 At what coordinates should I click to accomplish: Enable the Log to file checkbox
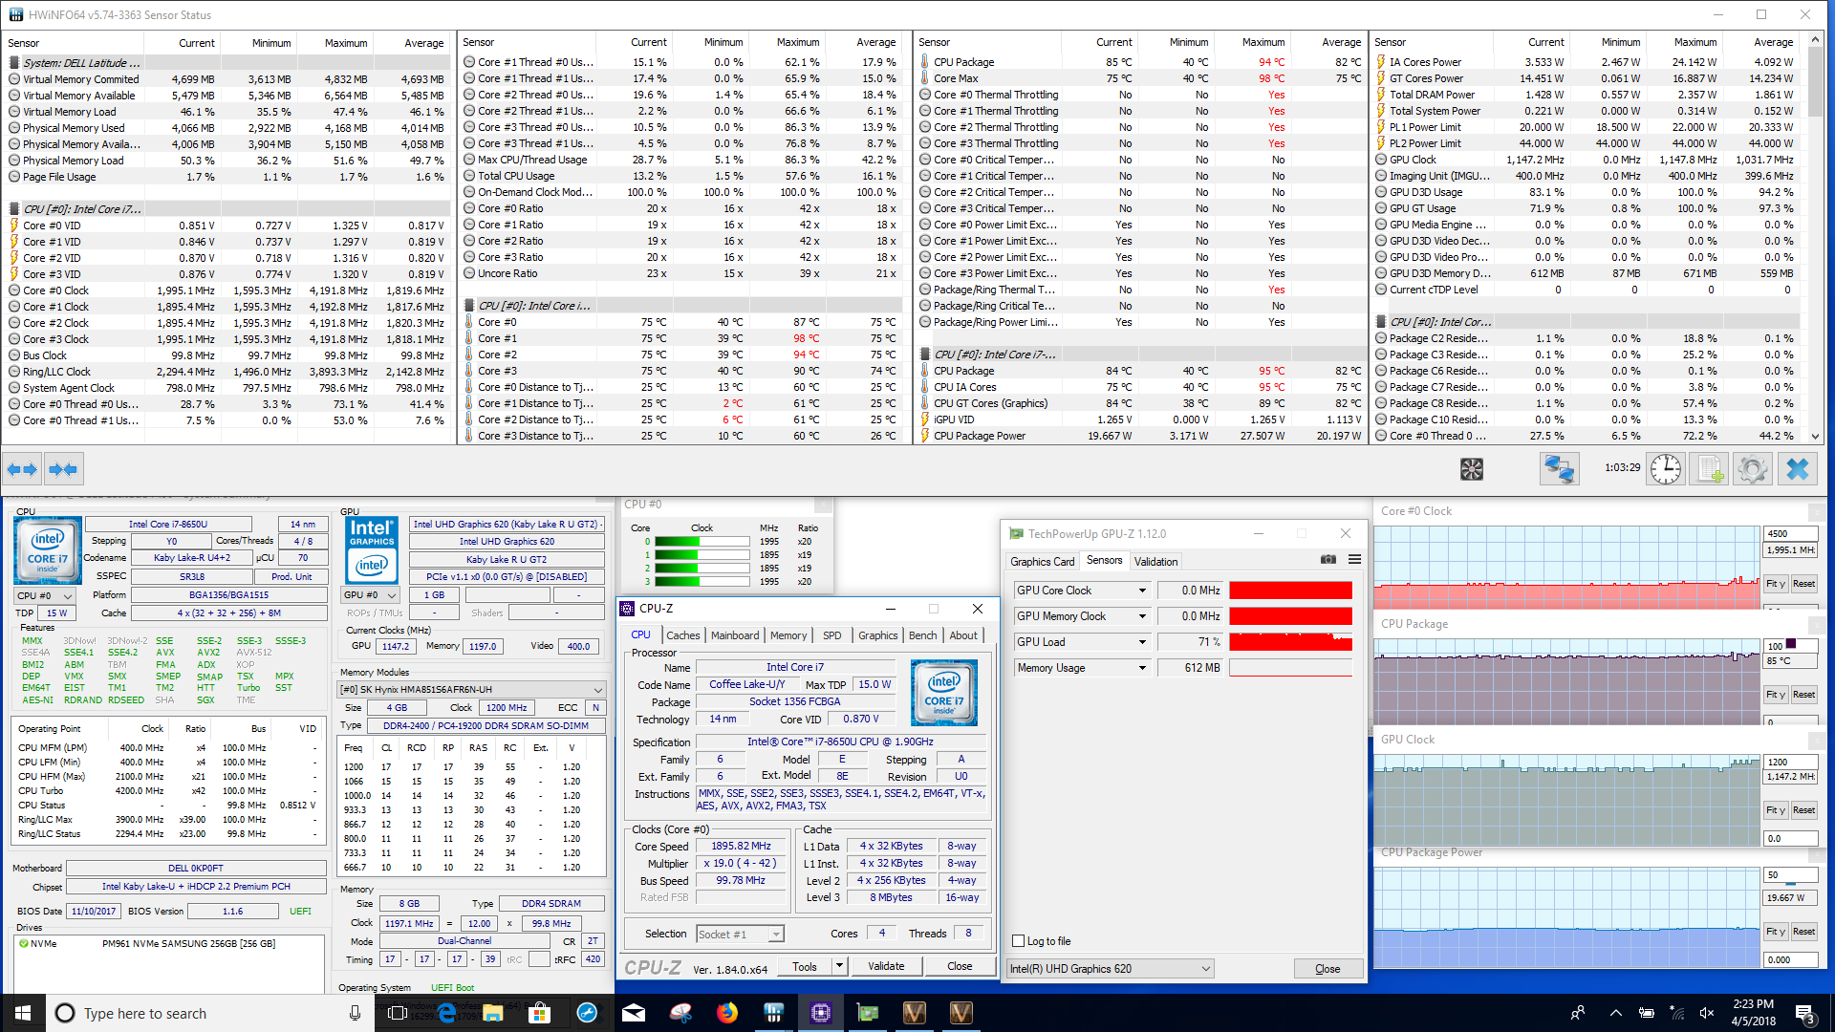point(1019,941)
